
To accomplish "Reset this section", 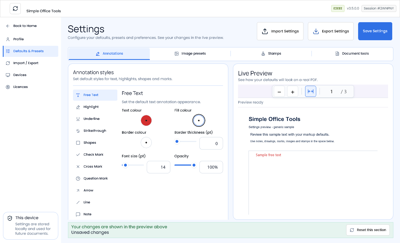I will pyautogui.click(x=368, y=230).
